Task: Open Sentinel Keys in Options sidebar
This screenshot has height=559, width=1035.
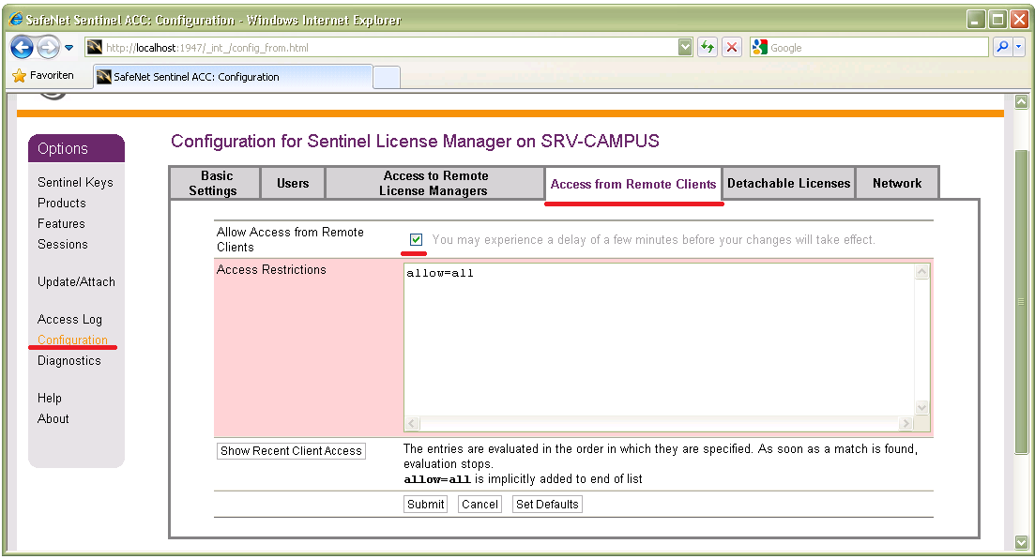Action: (x=75, y=182)
